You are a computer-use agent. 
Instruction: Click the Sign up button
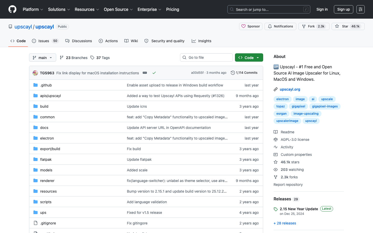point(343,9)
